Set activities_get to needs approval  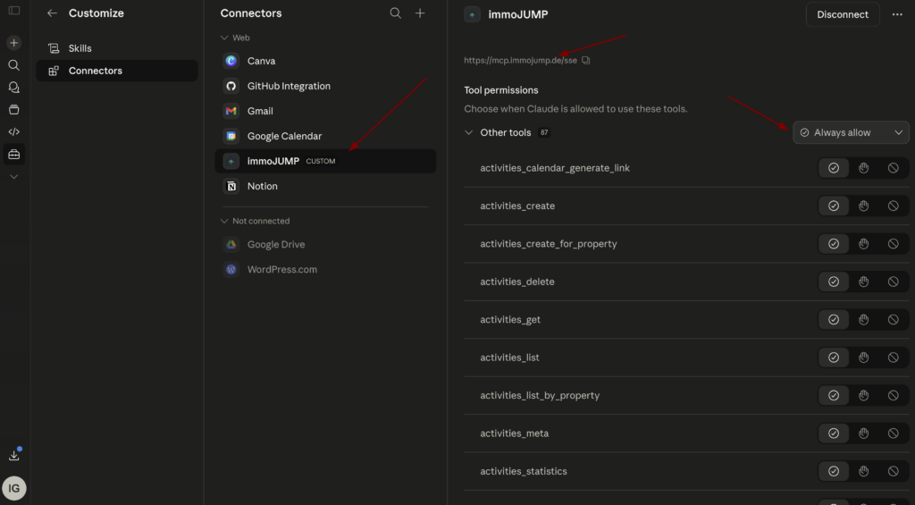coord(863,319)
